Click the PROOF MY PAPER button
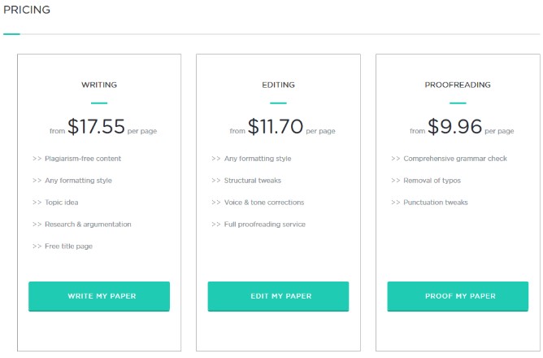Screen dimensions: 543x358 coord(458,296)
